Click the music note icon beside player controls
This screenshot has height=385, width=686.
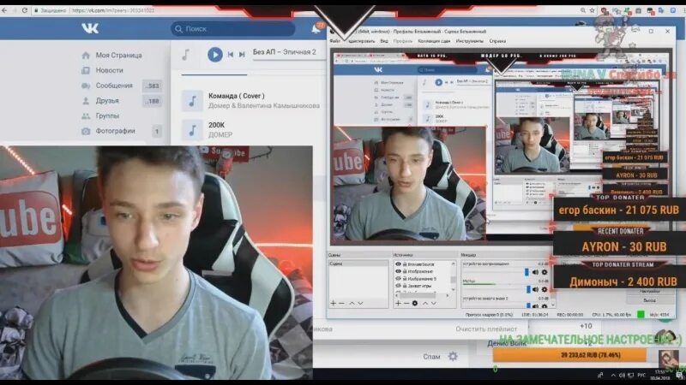pyautogui.click(x=186, y=55)
